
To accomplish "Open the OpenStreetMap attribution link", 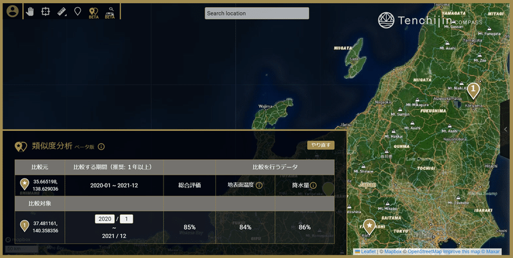I will point(424,252).
